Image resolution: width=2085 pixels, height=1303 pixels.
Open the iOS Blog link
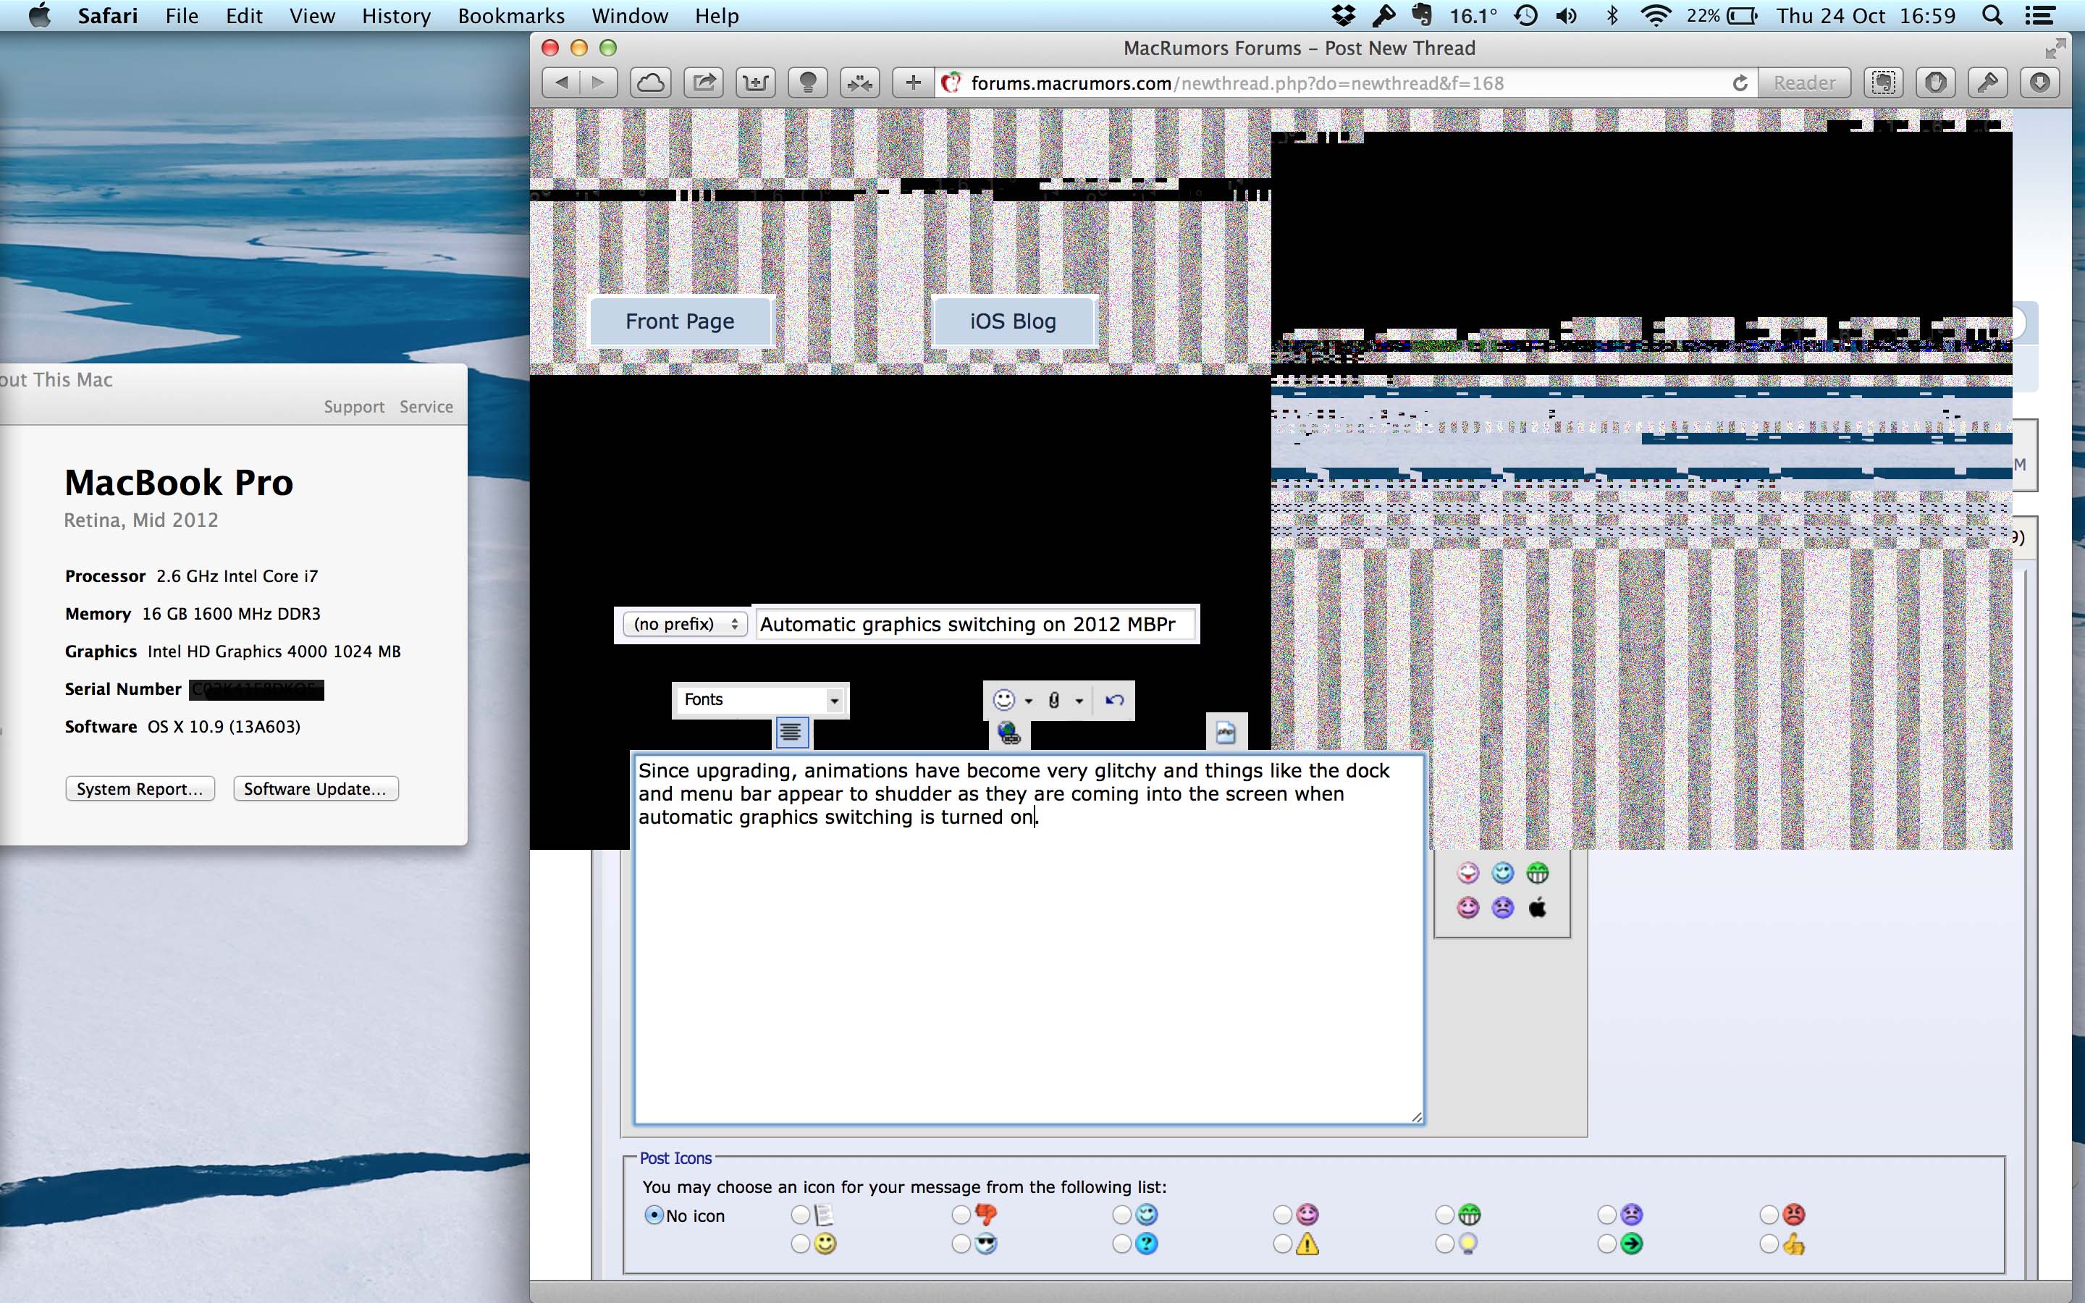[1014, 321]
